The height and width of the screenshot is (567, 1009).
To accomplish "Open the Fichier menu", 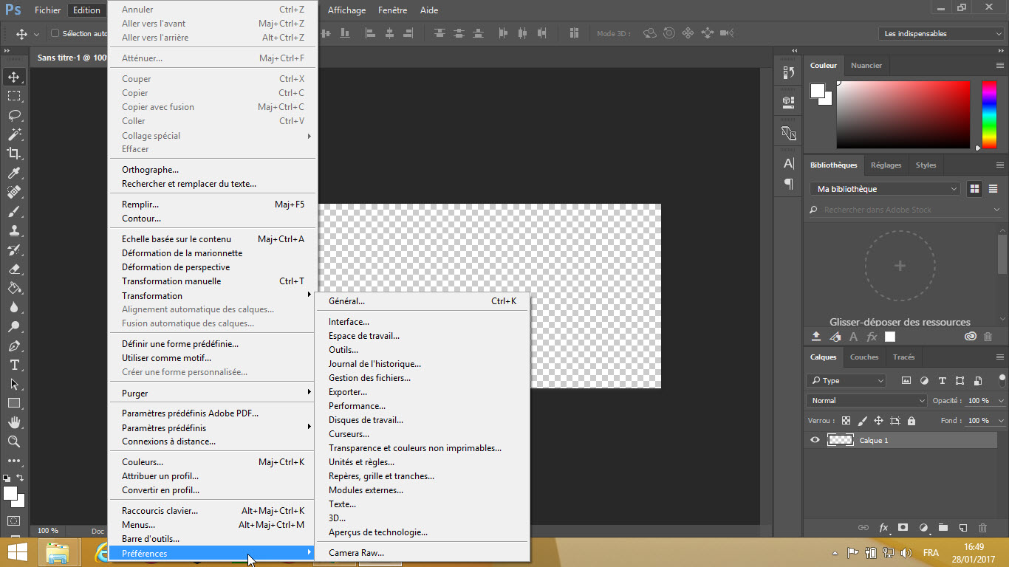I will click(x=48, y=10).
